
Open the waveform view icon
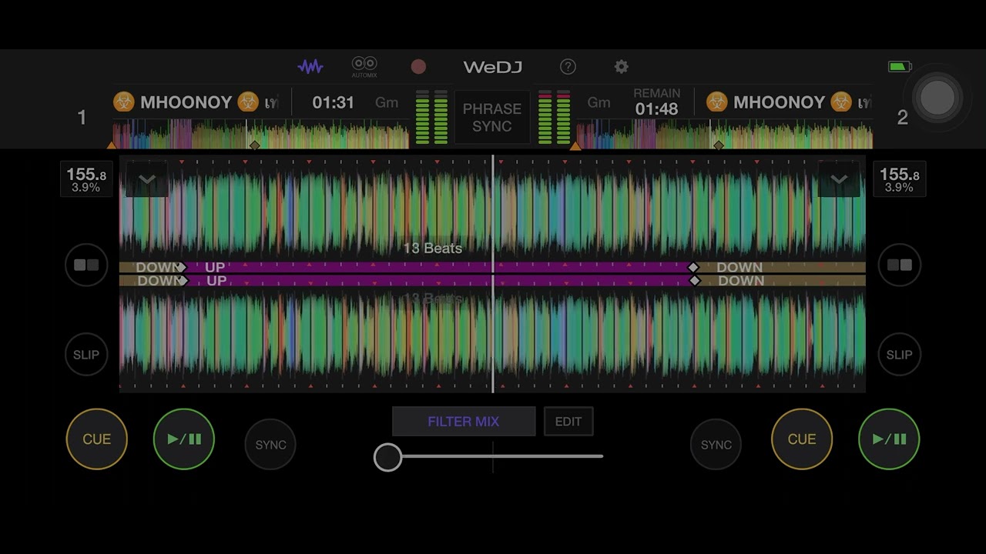(x=310, y=67)
